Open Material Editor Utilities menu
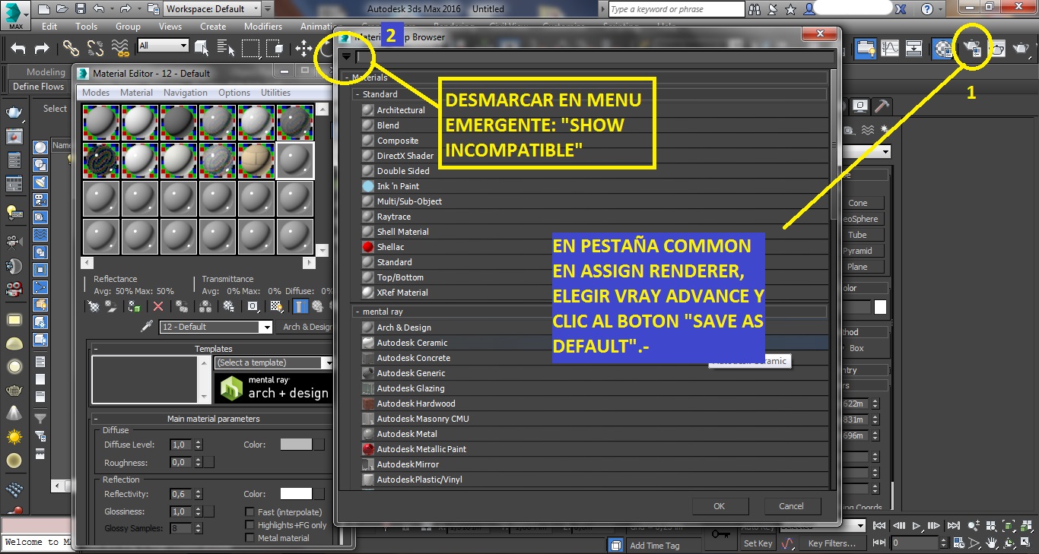Screen dimensions: 1039x554 (275, 93)
